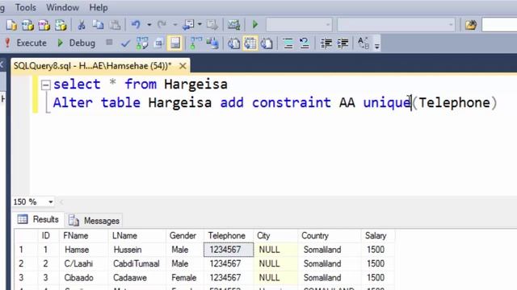Select Results to File output icon

pyautogui.click(x=267, y=43)
